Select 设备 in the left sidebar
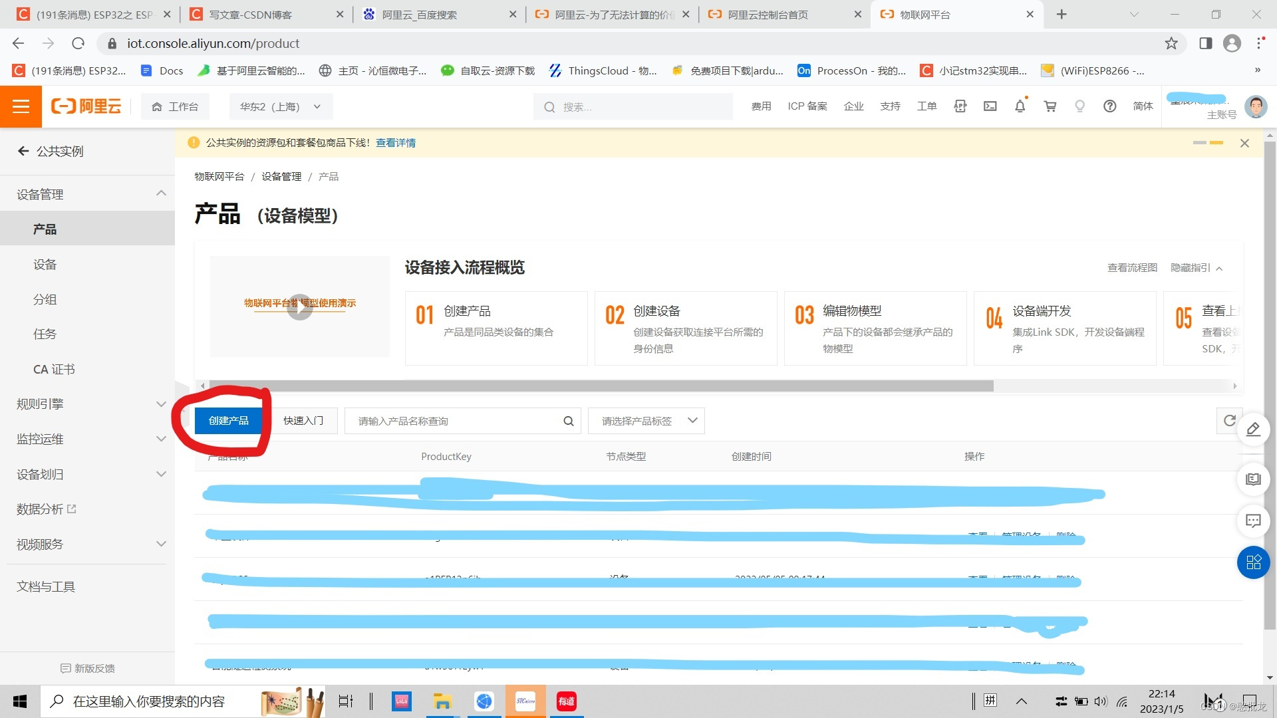 point(45,264)
